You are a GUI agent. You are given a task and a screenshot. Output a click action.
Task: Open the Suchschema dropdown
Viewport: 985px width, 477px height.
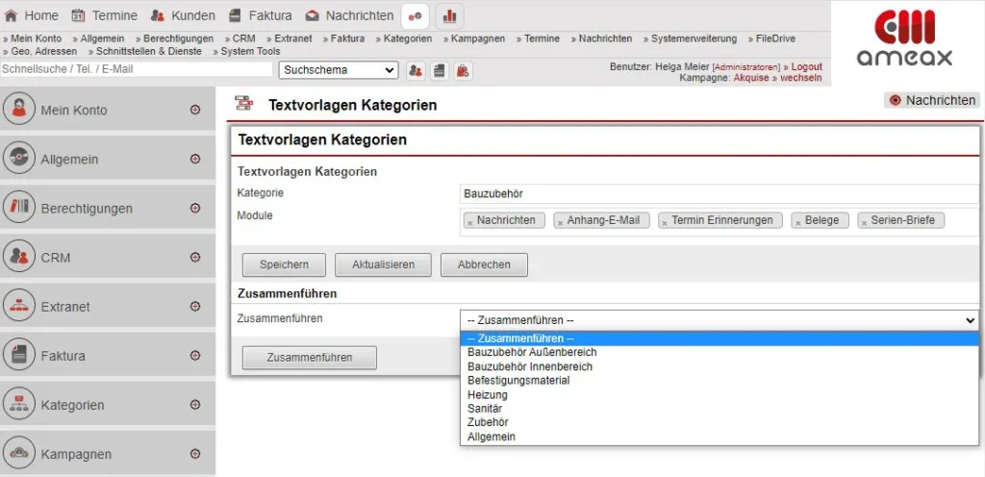(x=339, y=70)
